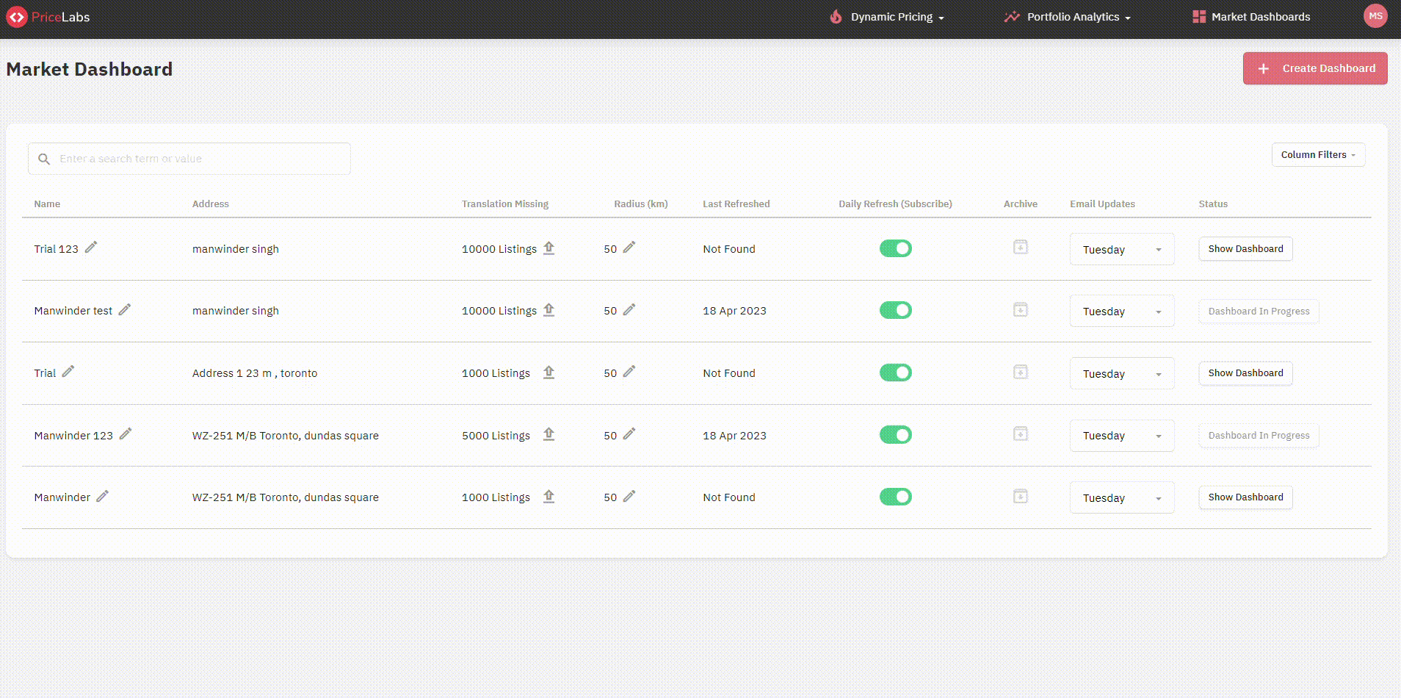
Task: Upload translations in the last Manwinder row
Action: click(x=549, y=496)
